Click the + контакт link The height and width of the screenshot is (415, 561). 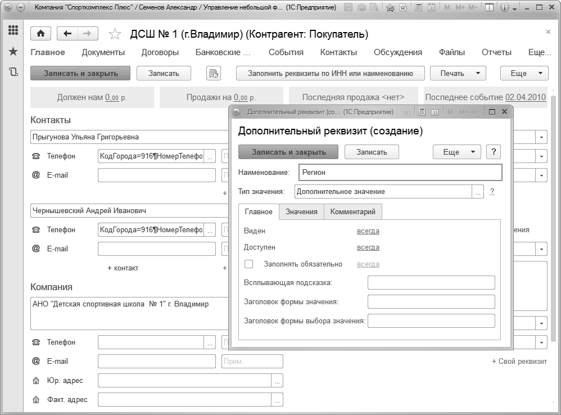[x=123, y=268]
